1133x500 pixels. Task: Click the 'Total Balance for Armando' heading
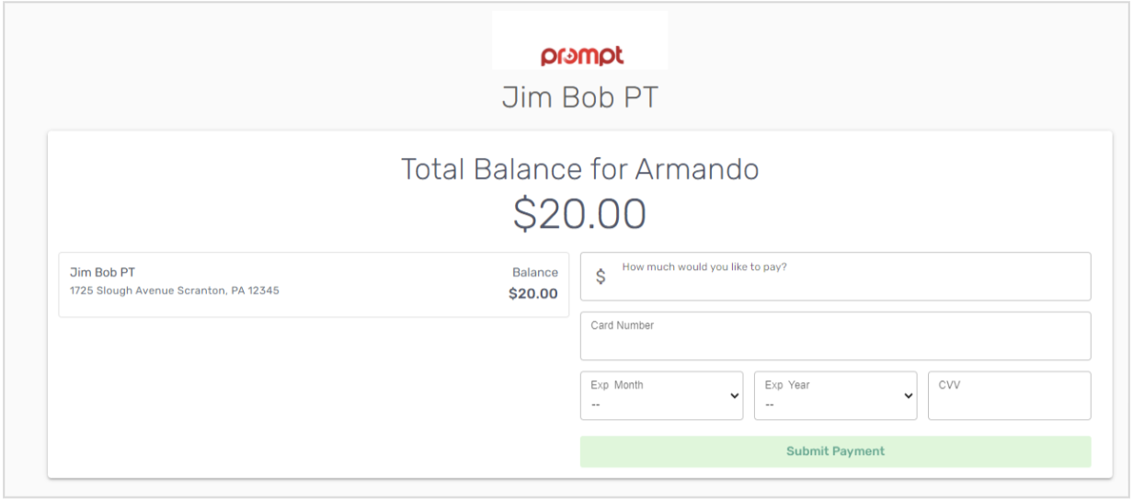pos(579,169)
